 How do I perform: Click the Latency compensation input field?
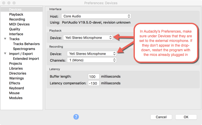point(94,83)
